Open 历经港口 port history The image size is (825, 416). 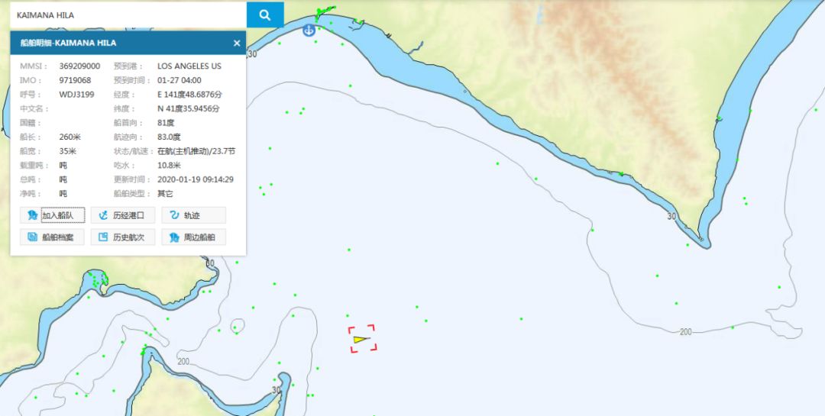[x=122, y=215]
